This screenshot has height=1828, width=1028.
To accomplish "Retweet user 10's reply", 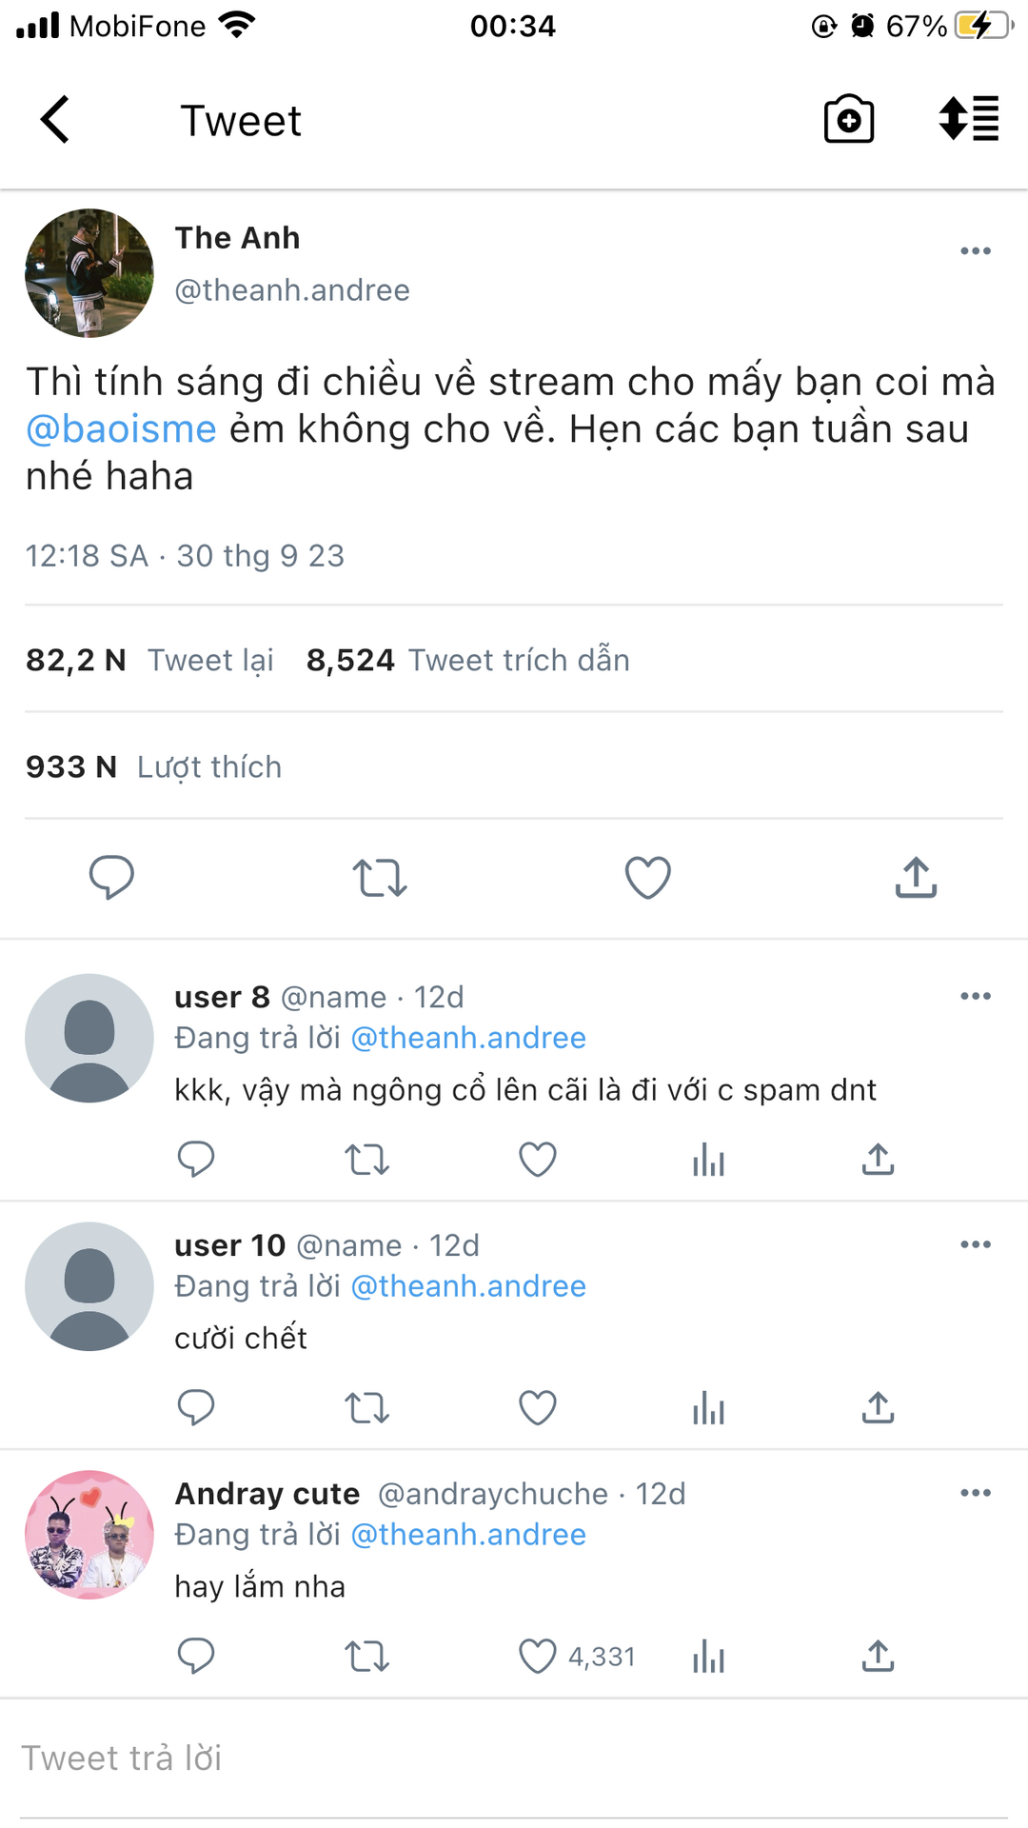I will 366,1408.
